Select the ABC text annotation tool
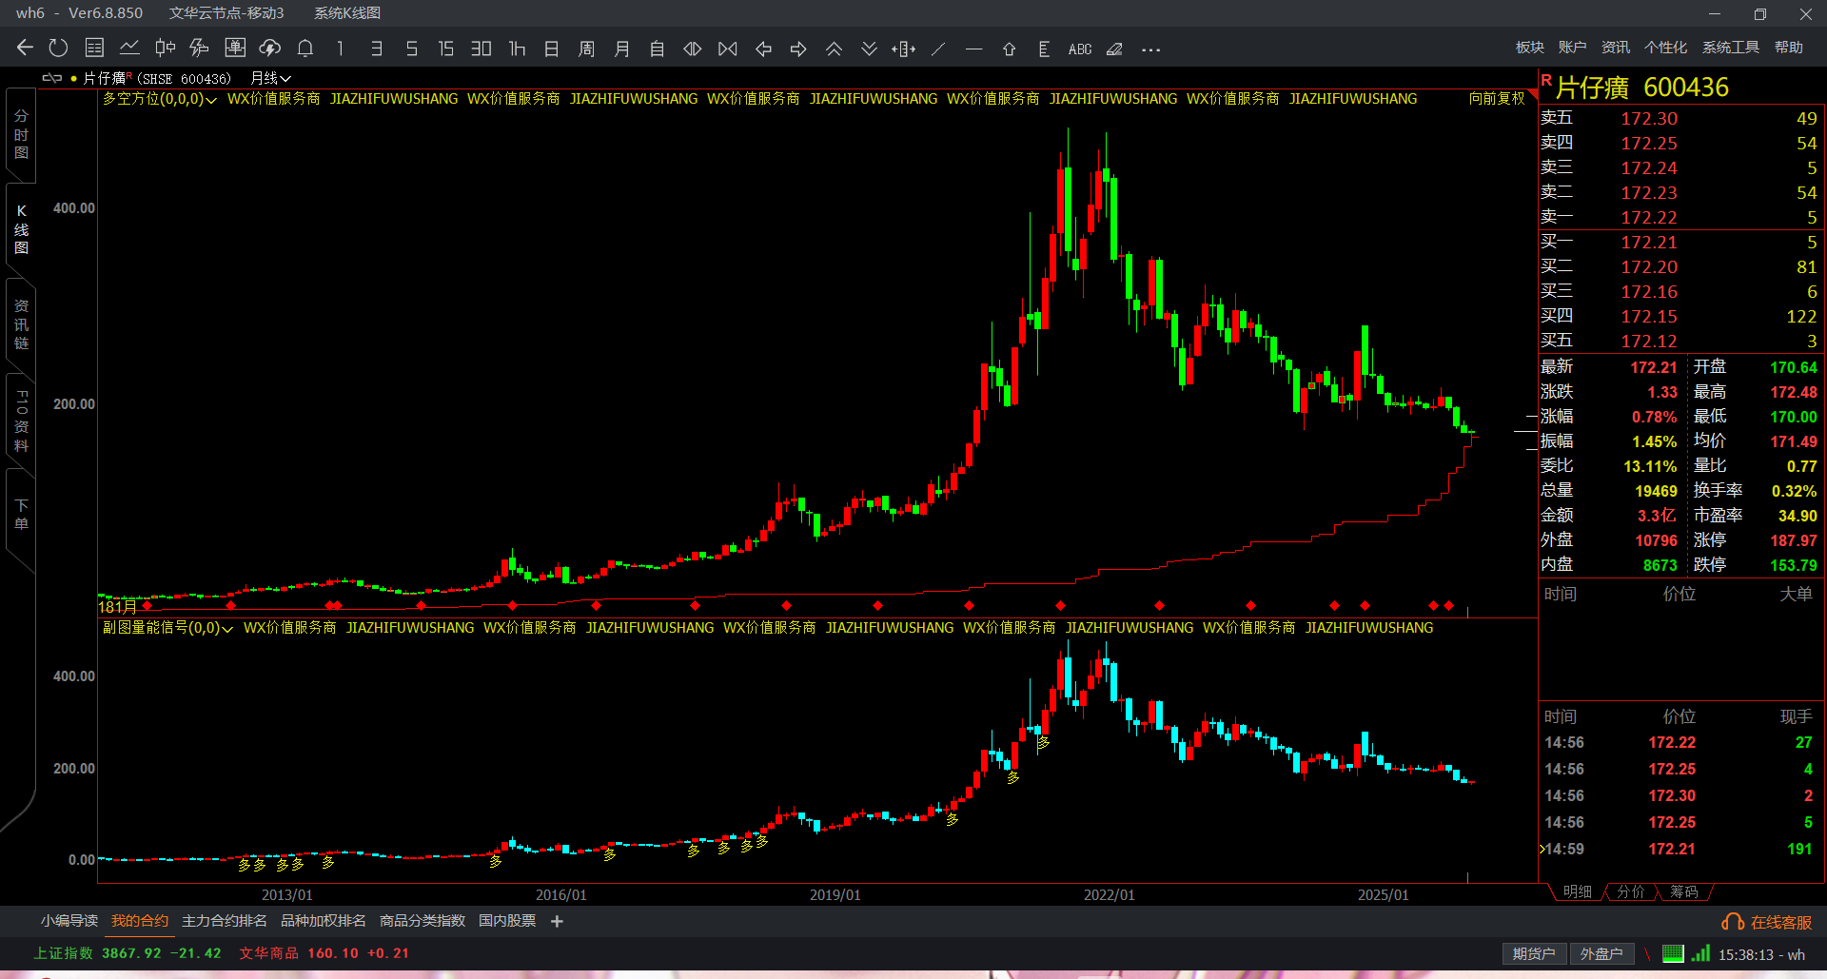 pos(1080,49)
